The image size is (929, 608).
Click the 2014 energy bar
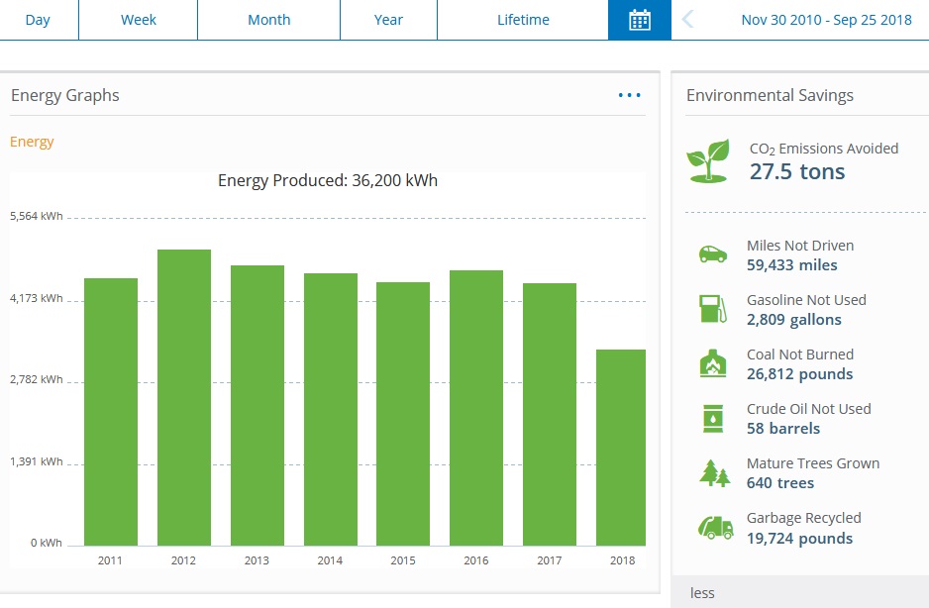[x=331, y=410]
